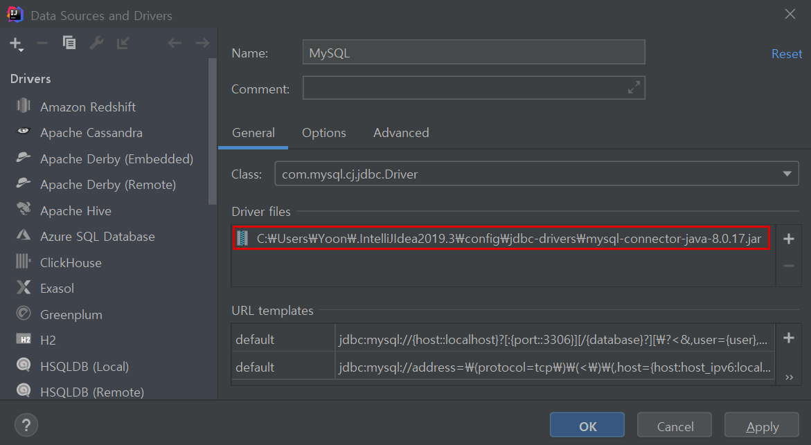Click the drivers list scrollbar

(212, 131)
